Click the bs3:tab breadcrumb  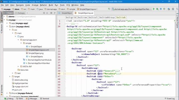121,17
